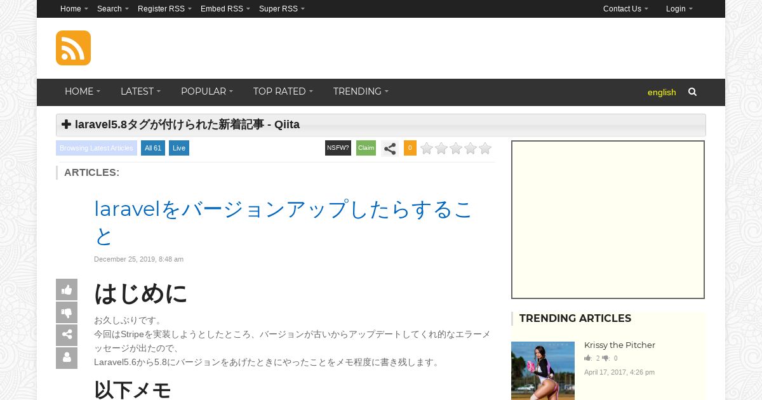Expand the TOP RATED navigation dropdown
The height and width of the screenshot is (400, 762).
click(283, 91)
